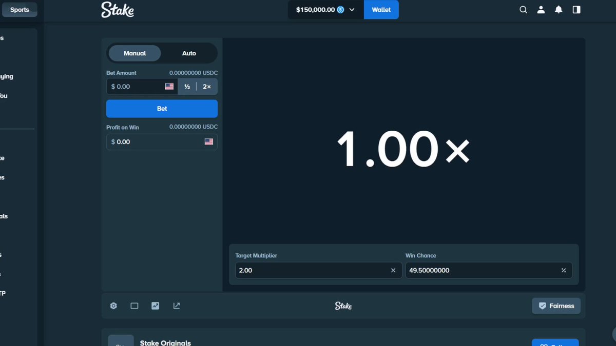Select the Sports tab

point(20,10)
